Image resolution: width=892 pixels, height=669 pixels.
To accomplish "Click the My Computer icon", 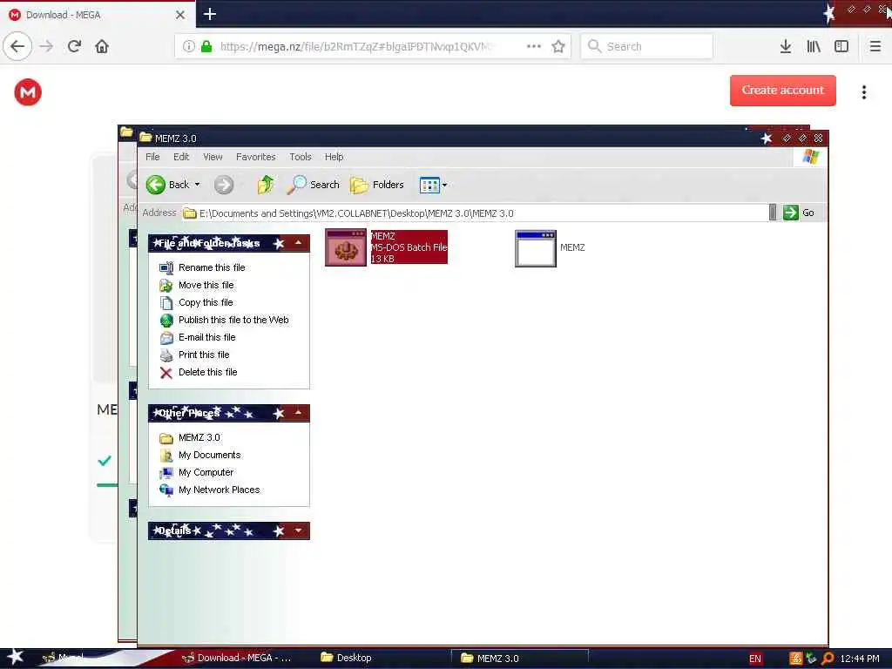I will point(166,473).
